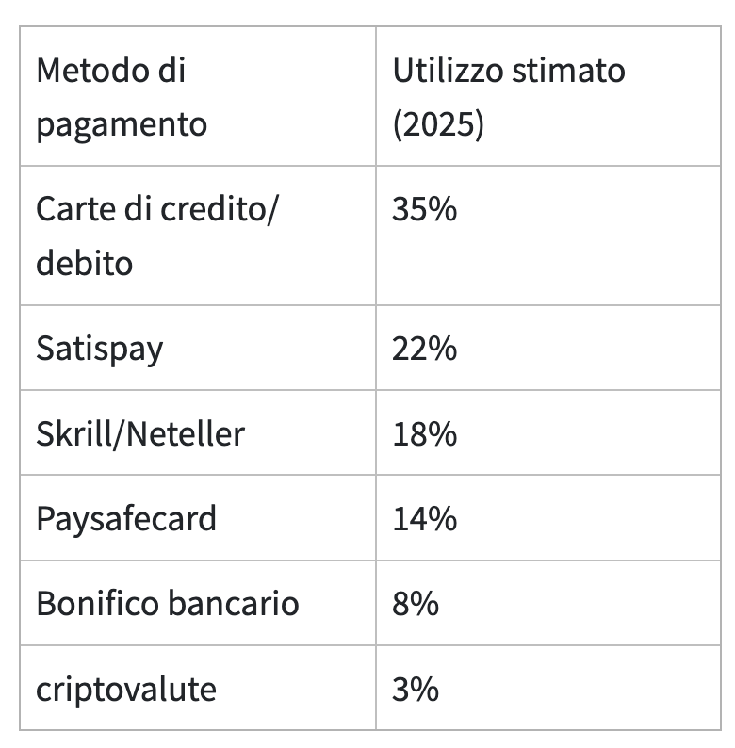Select the Skrill/Neteller cell
735x748 pixels.
198,432
